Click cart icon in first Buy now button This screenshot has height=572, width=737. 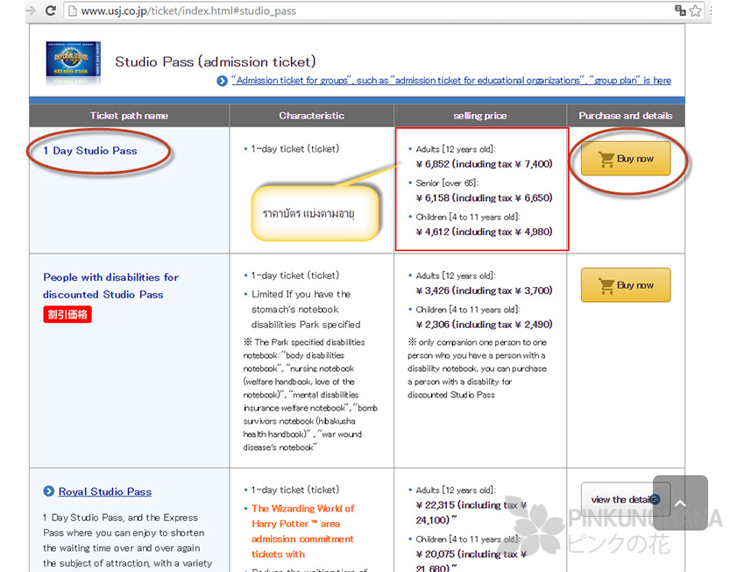click(x=606, y=159)
